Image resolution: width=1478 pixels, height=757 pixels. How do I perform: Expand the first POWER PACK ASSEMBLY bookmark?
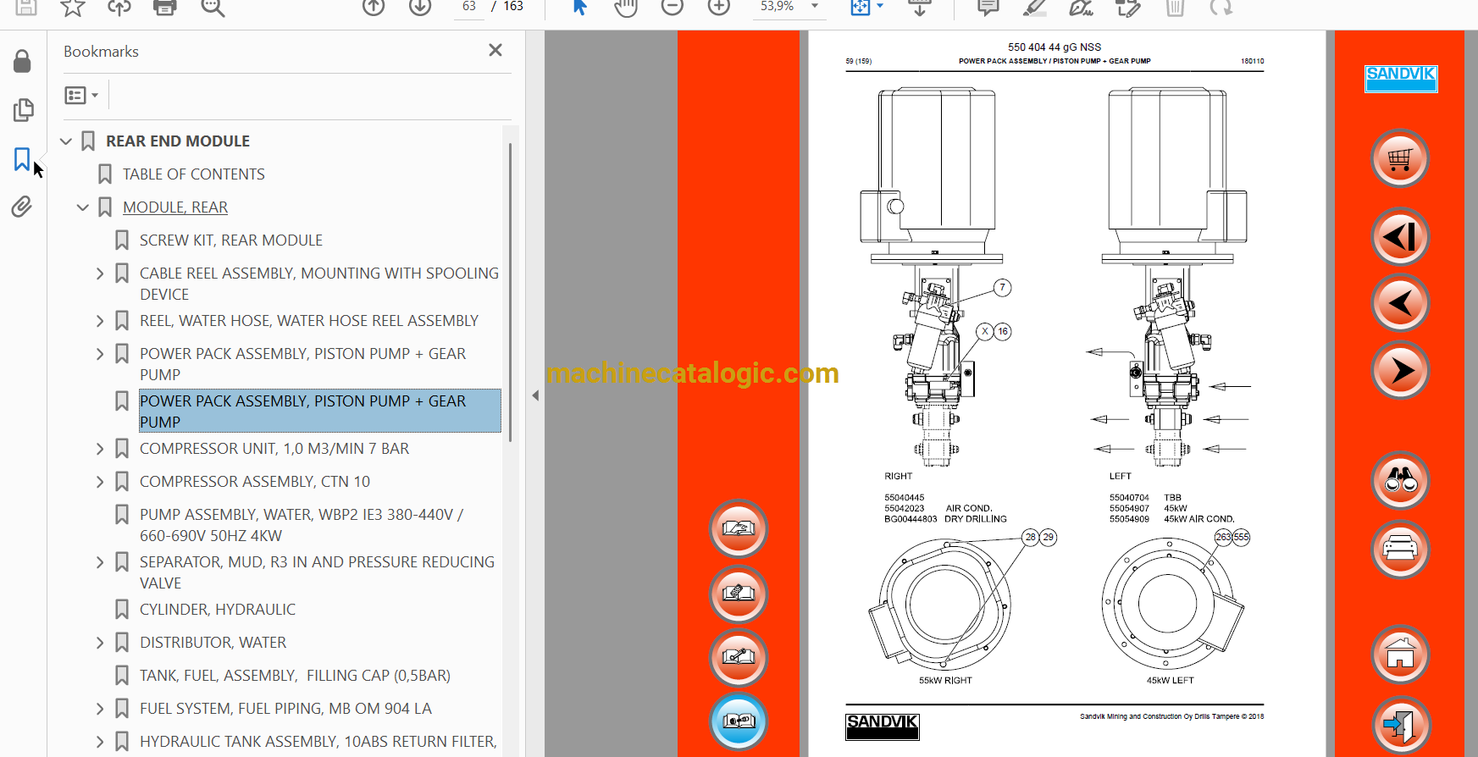pyautogui.click(x=100, y=354)
